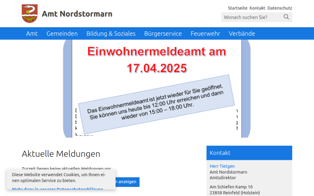Open the Startseite link
Viewport: 314px width, 196px height.
point(238,8)
